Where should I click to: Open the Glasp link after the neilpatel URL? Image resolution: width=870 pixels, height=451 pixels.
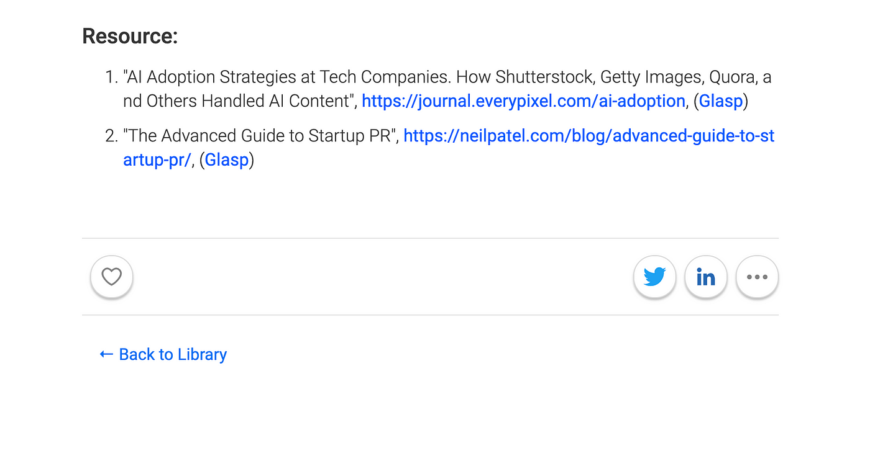227,160
